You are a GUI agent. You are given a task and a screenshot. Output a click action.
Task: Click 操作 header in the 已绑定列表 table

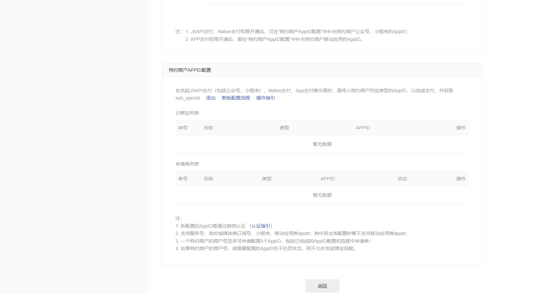click(x=461, y=128)
